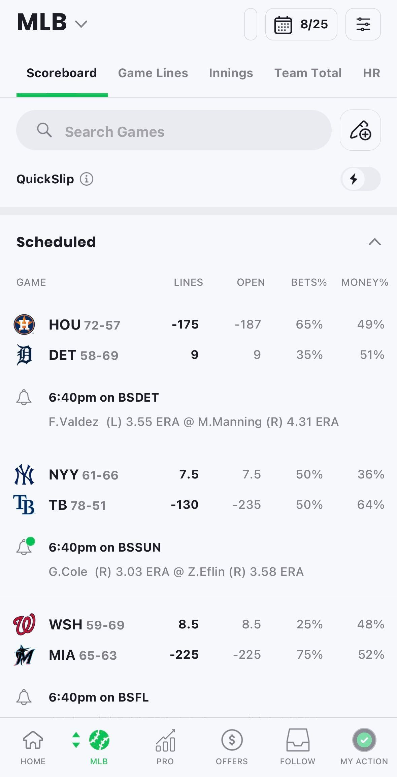The width and height of the screenshot is (397, 777).
Task: Collapse the Scheduled section chevron
Action: pos(374,242)
